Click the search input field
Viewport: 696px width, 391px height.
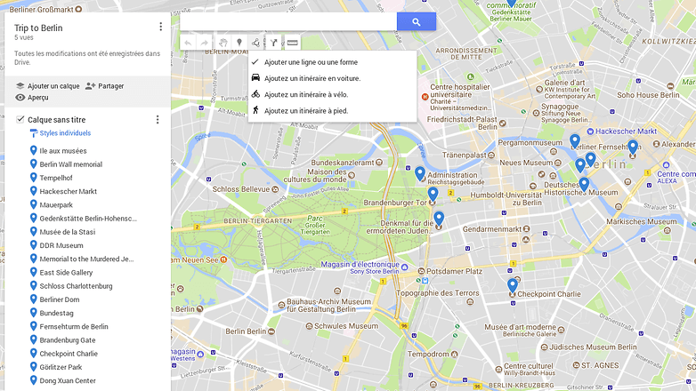[x=288, y=21]
